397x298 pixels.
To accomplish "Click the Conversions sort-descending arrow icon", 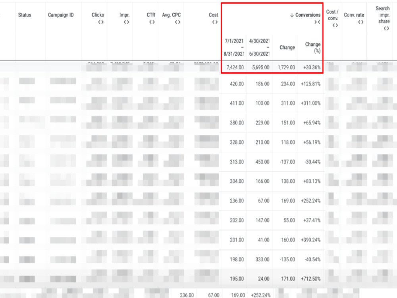I will pos(292,15).
